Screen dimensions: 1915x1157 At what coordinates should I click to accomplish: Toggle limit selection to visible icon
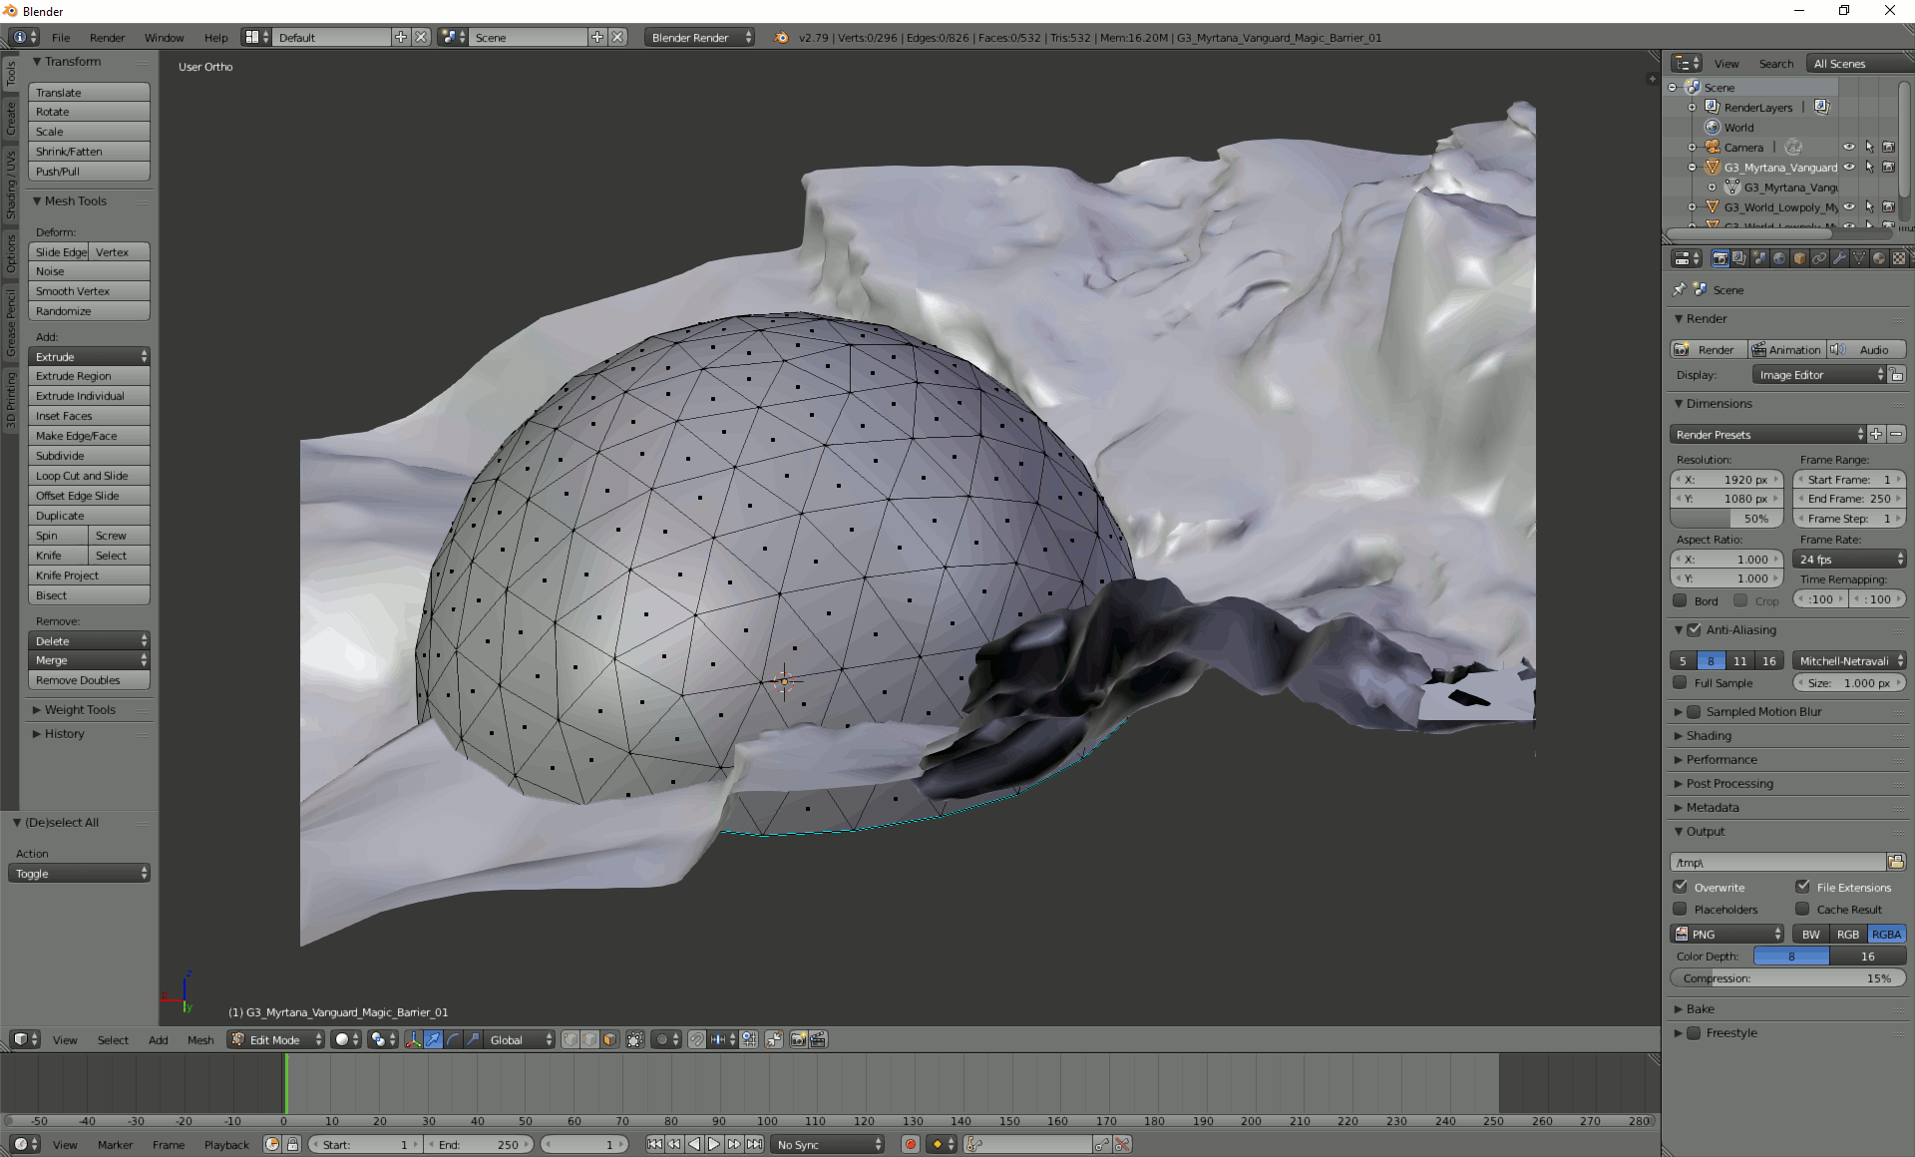click(x=635, y=1039)
